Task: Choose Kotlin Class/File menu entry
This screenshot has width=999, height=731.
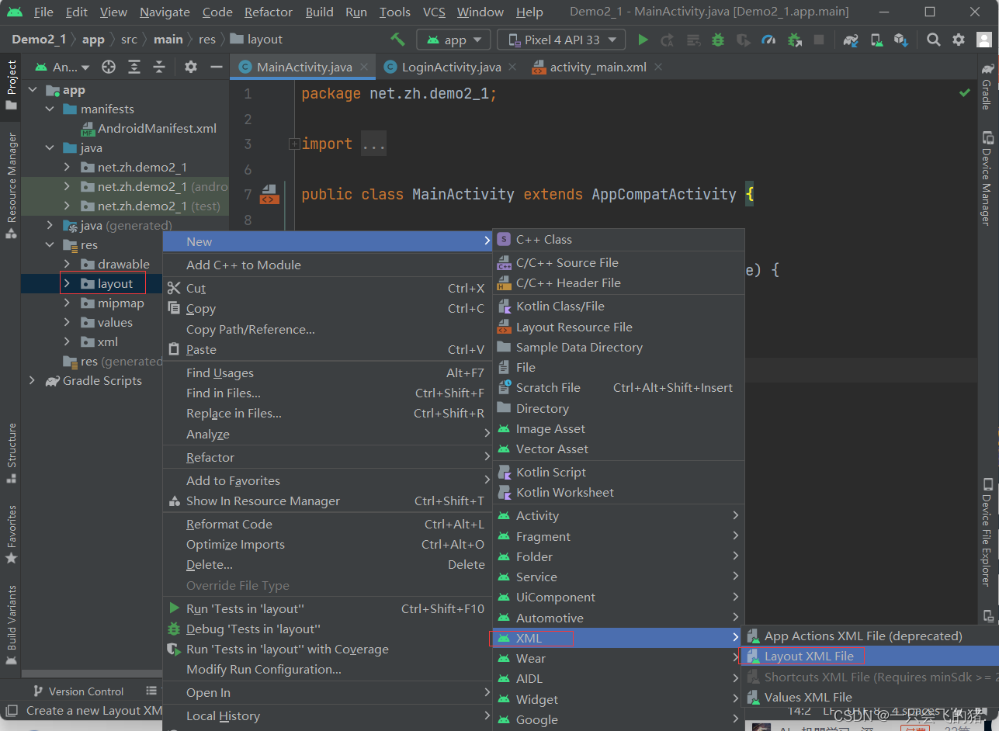Action: [x=619, y=307]
